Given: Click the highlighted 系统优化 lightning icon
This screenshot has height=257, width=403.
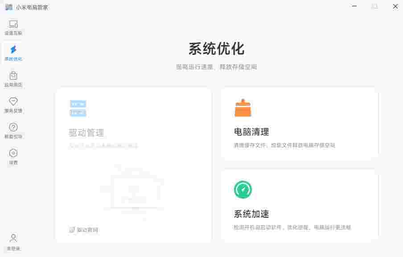Looking at the screenshot, I should coord(13,50).
